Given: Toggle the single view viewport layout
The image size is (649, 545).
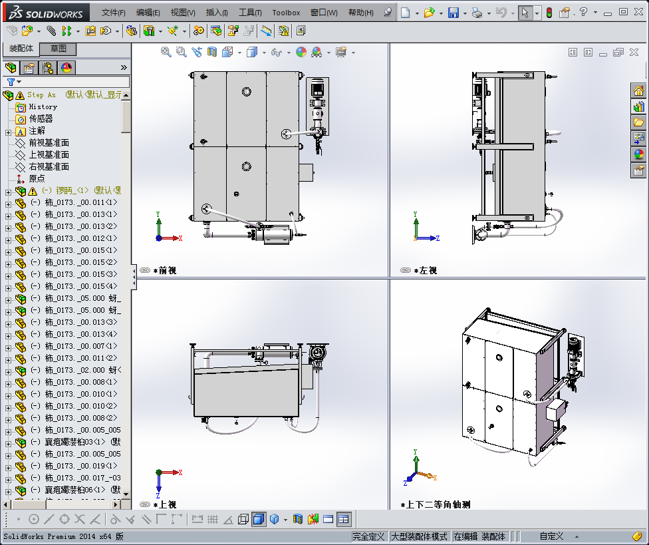Looking at the screenshot, I should (x=328, y=519).
